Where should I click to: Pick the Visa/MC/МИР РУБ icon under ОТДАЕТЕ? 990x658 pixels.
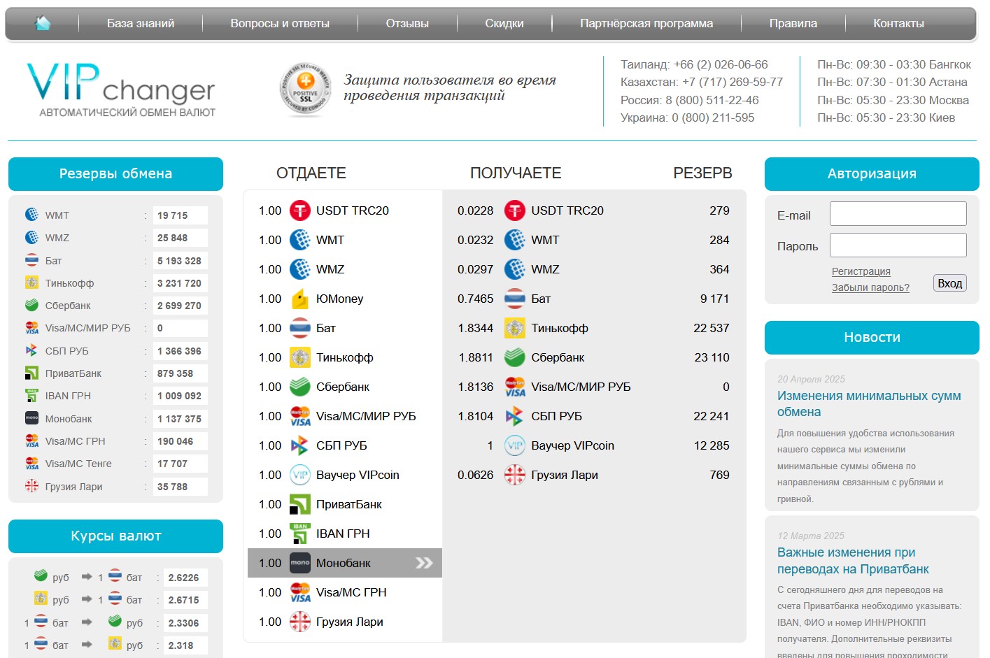click(x=300, y=416)
